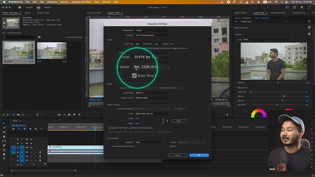Uncheck the Auto Tone checkbox
This screenshot has height=177, width=315.
[134, 75]
